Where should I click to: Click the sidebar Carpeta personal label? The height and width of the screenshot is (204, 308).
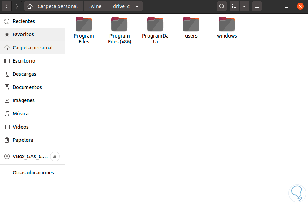33,48
